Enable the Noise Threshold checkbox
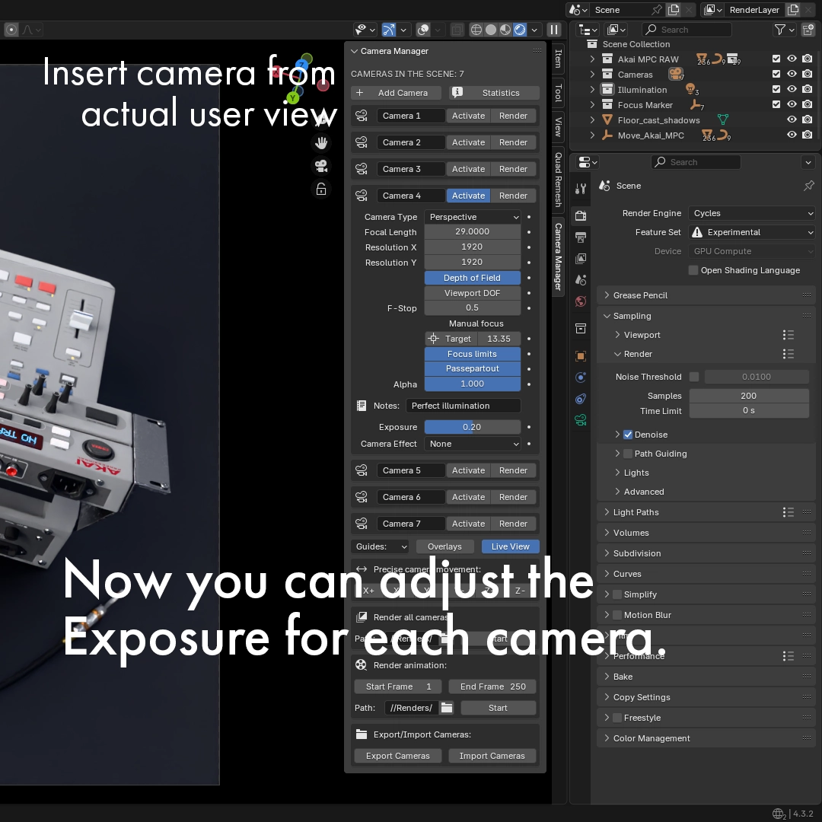Viewport: 822px width, 822px height. 694,377
